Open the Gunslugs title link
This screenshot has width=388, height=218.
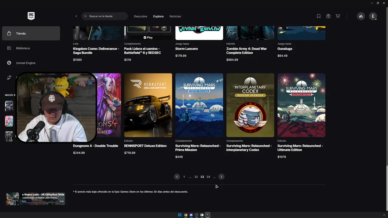pyautogui.click(x=285, y=49)
